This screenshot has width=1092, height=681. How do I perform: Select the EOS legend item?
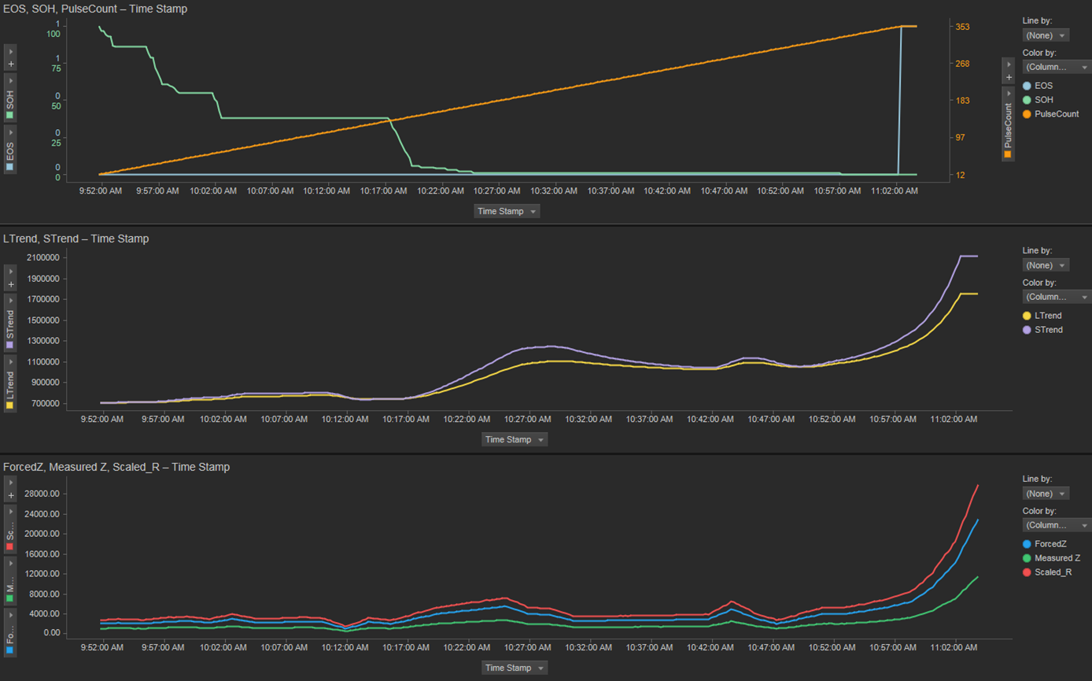1038,86
